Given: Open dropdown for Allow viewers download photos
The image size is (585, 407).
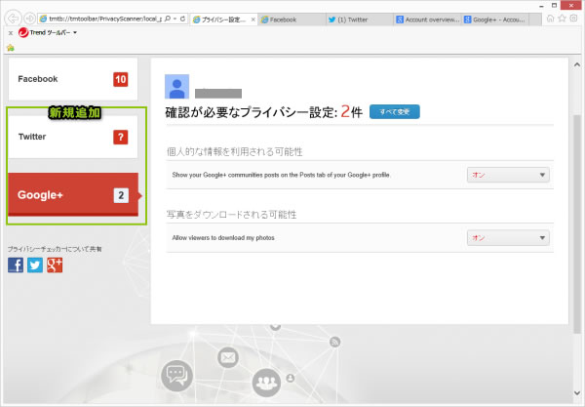Looking at the screenshot, I should tap(508, 238).
